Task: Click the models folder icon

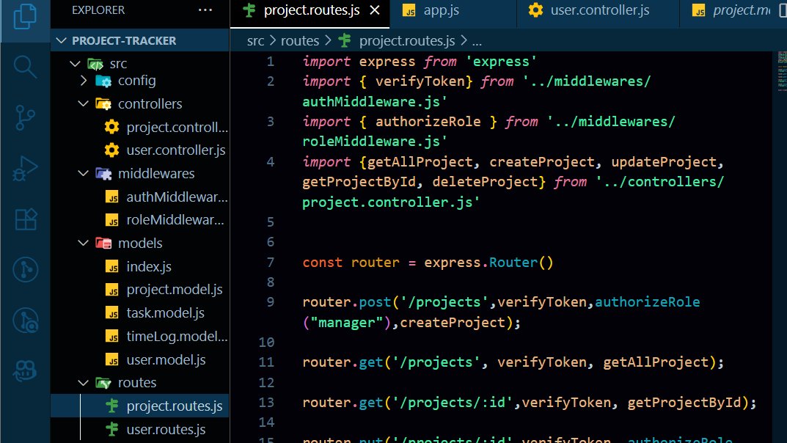Action: coord(103,244)
